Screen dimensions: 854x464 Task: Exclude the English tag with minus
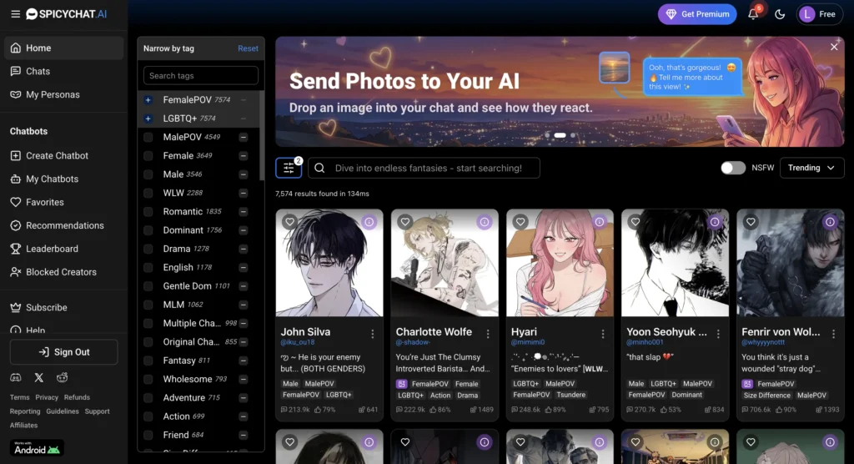(x=244, y=268)
